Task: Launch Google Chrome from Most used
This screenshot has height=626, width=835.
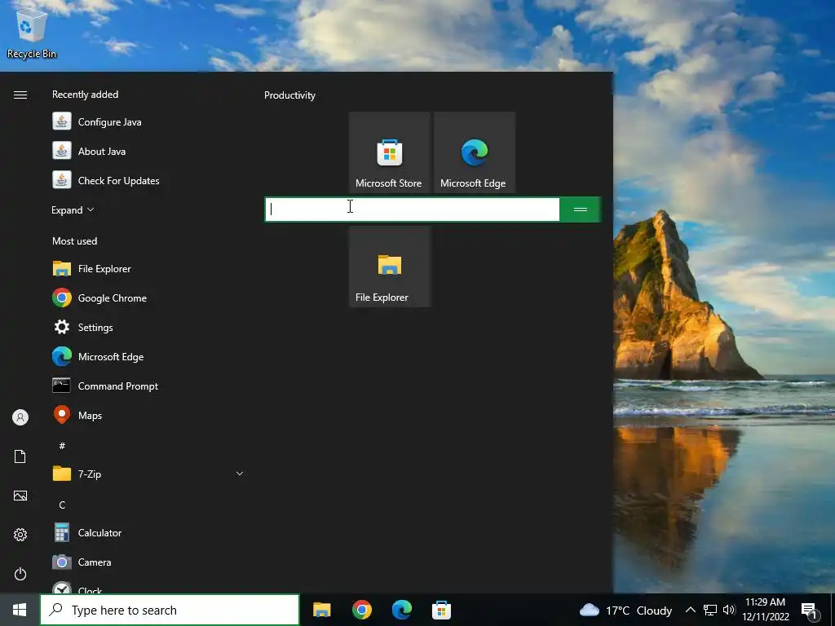Action: [149, 298]
